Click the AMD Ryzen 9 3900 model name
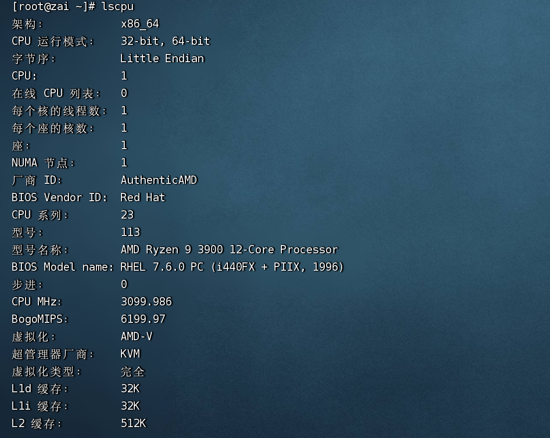The width and height of the screenshot is (550, 438). click(x=229, y=250)
